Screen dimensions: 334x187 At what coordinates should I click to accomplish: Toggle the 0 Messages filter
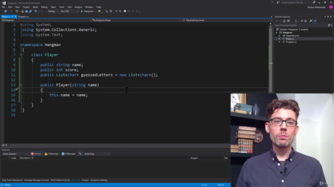pos(68,154)
